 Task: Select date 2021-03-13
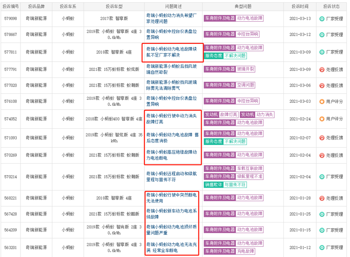[300, 18]
